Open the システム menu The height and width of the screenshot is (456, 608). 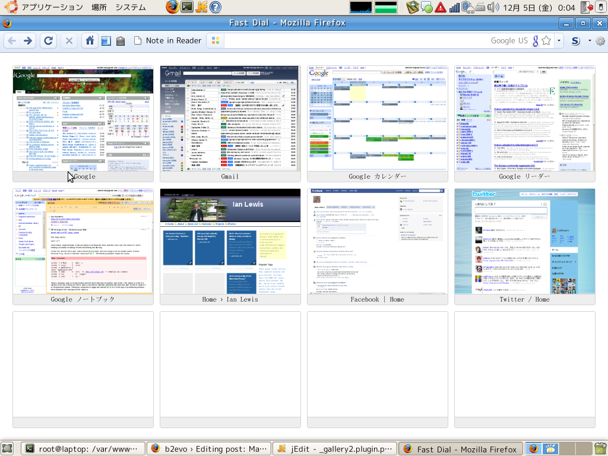[130, 8]
